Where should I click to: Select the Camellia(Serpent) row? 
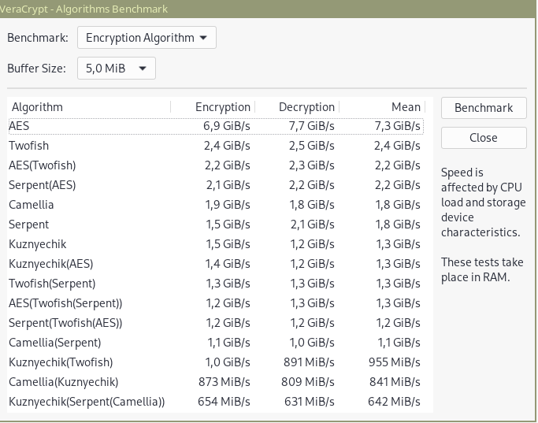[x=216, y=343]
